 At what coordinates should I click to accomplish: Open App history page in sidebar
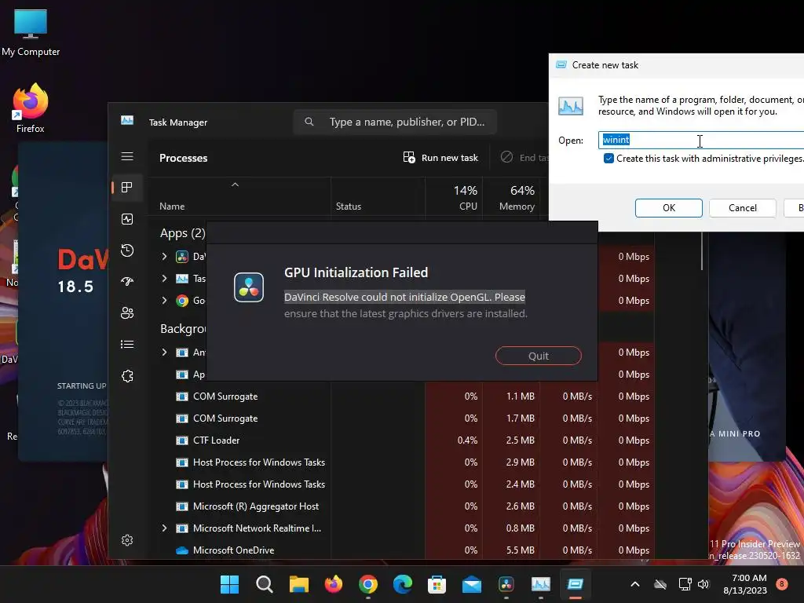pos(127,250)
